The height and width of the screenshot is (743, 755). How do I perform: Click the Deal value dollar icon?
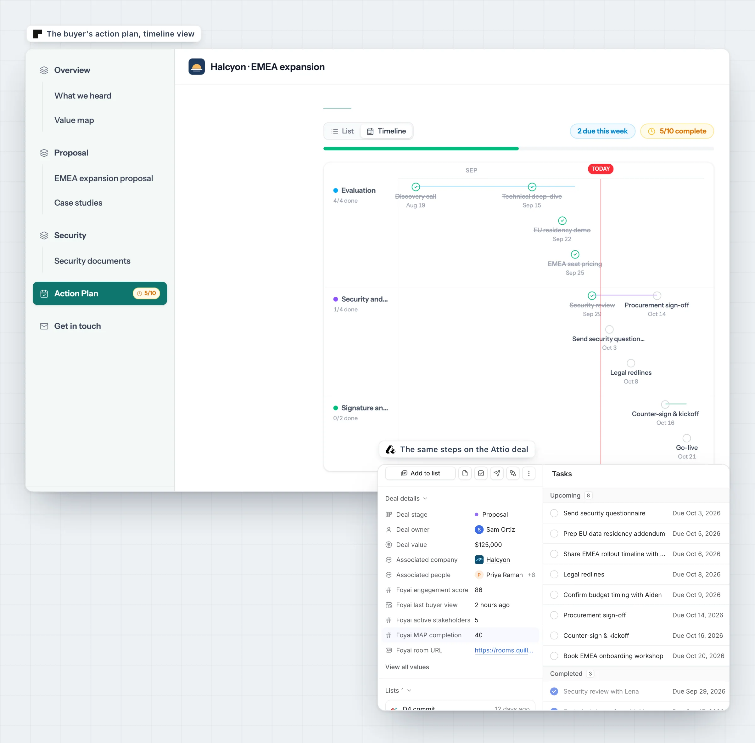pyautogui.click(x=389, y=545)
